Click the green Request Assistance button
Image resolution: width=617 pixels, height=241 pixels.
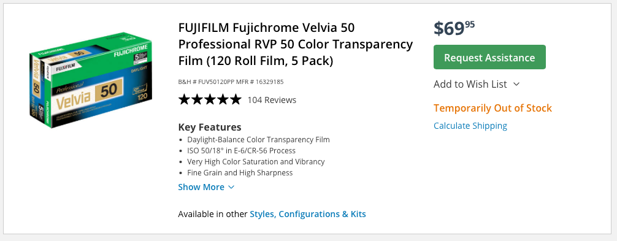click(x=489, y=58)
